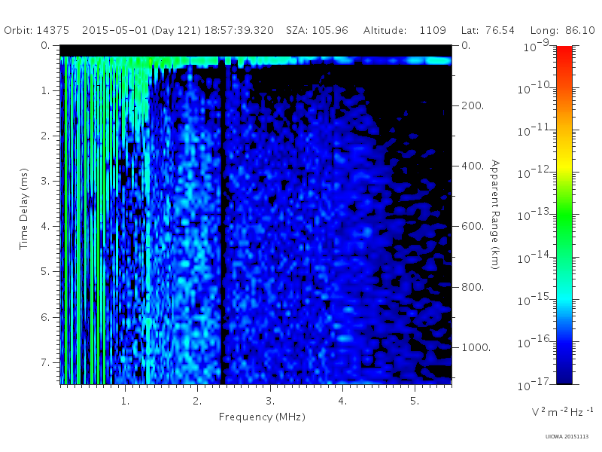The height and width of the screenshot is (452, 602).
Task: Click the colorbar label 10⁻¹³
Action: pos(536,215)
